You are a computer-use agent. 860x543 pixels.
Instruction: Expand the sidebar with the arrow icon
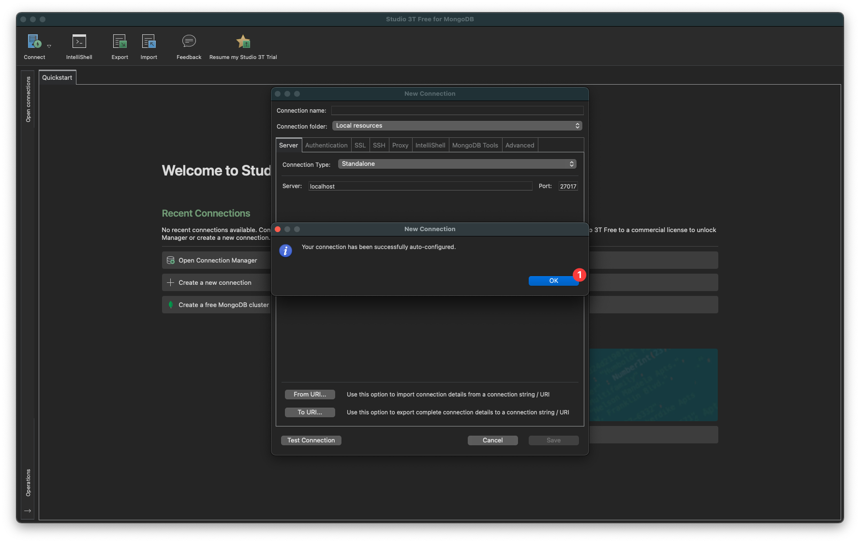[28, 511]
